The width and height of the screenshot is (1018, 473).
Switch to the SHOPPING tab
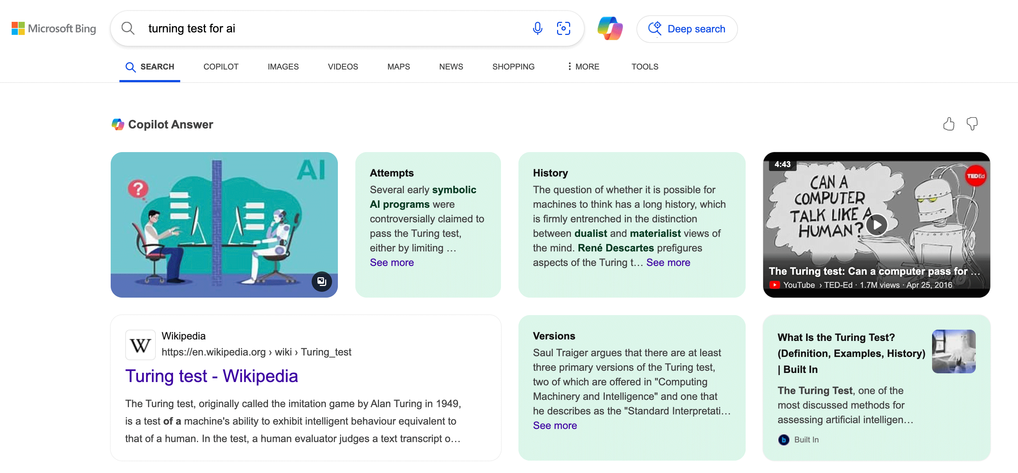pos(513,67)
